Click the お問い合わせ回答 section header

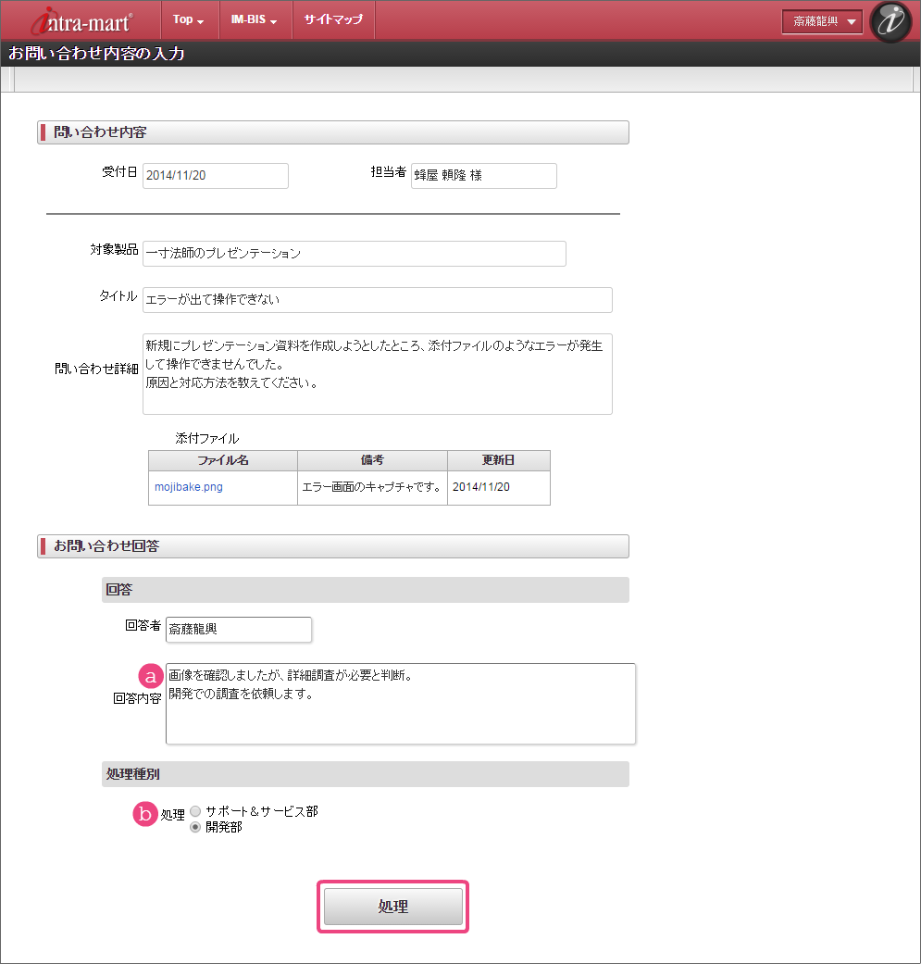(x=333, y=546)
